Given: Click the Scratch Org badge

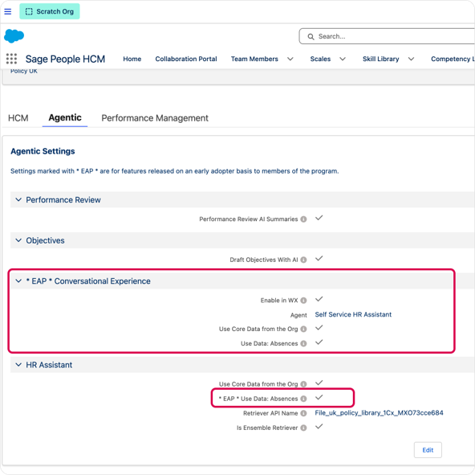Looking at the screenshot, I should [50, 11].
